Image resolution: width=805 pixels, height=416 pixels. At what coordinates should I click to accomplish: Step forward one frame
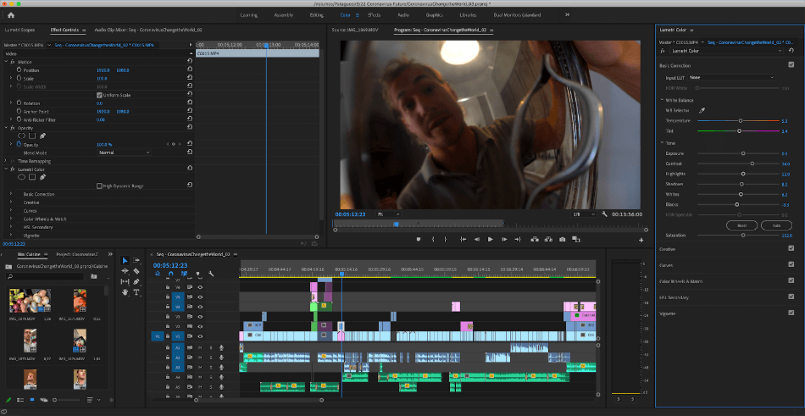[504, 239]
